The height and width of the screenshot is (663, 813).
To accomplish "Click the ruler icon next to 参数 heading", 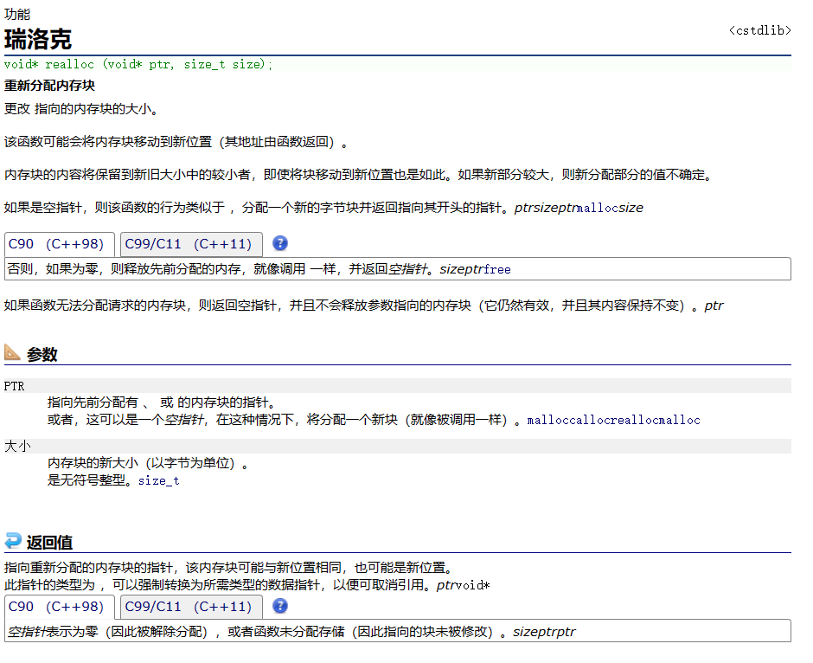I will point(12,353).
